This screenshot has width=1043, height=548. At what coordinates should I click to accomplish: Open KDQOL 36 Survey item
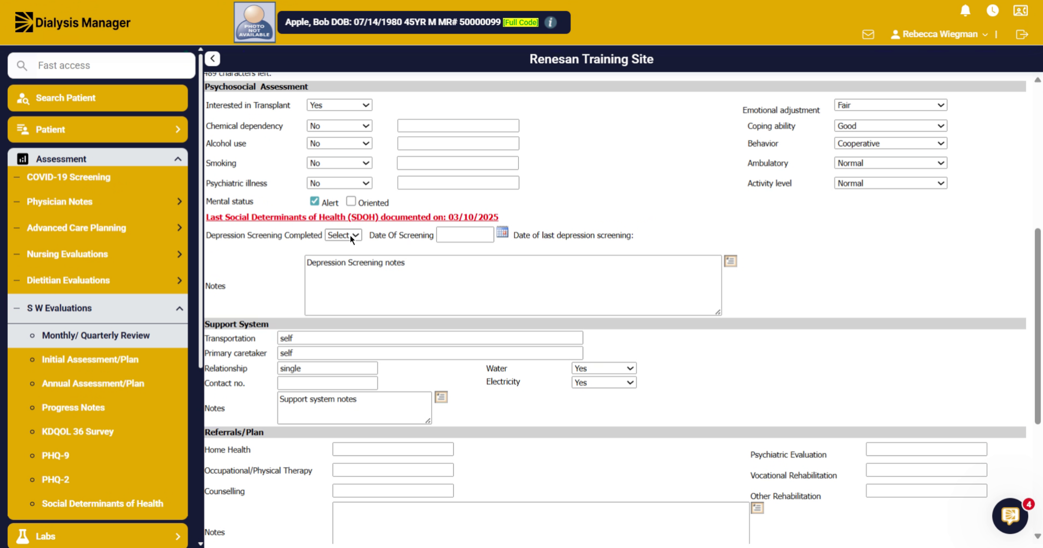point(78,432)
